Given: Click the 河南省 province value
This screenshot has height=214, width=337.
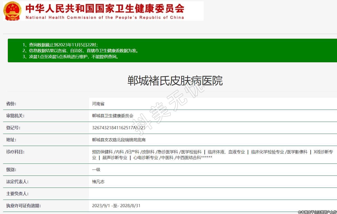Looking at the screenshot, I should (98, 104).
